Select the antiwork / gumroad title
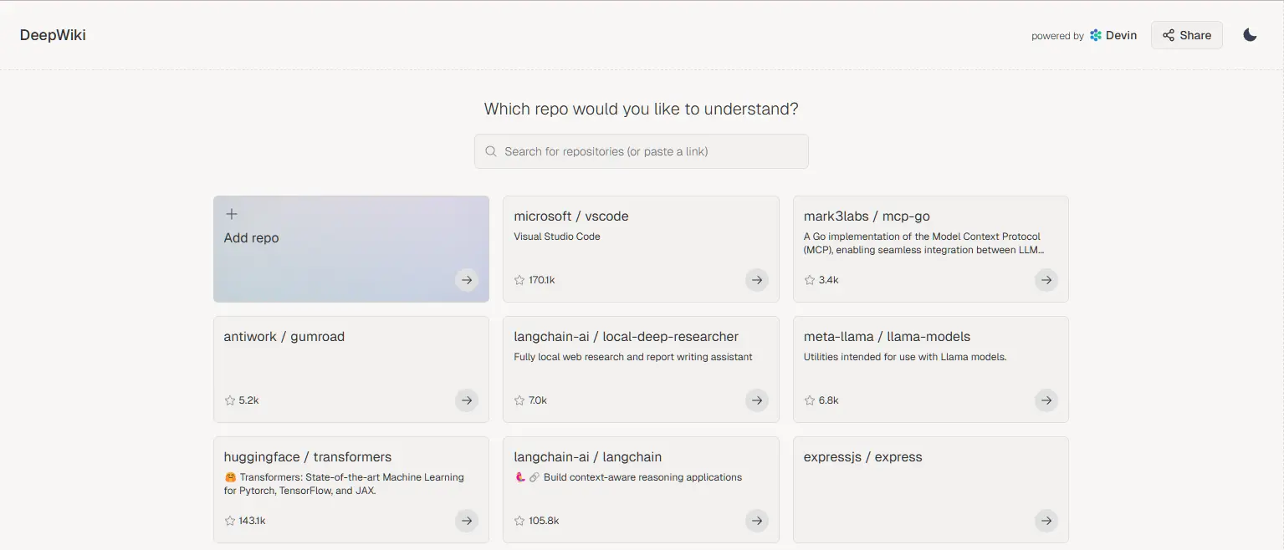Screen dimensions: 1284x550 (284, 337)
